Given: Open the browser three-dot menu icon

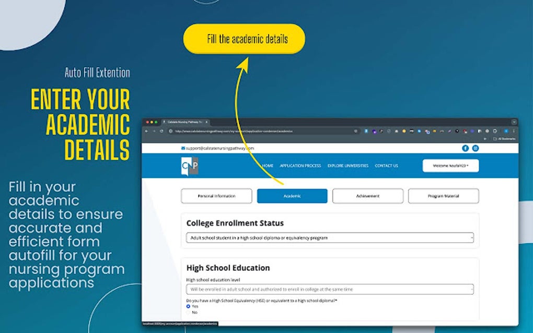Looking at the screenshot, I should point(514,130).
